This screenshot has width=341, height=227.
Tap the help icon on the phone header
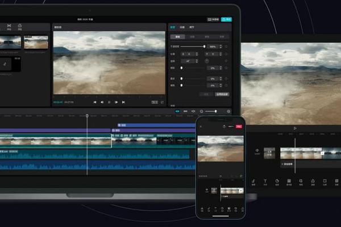point(224,126)
